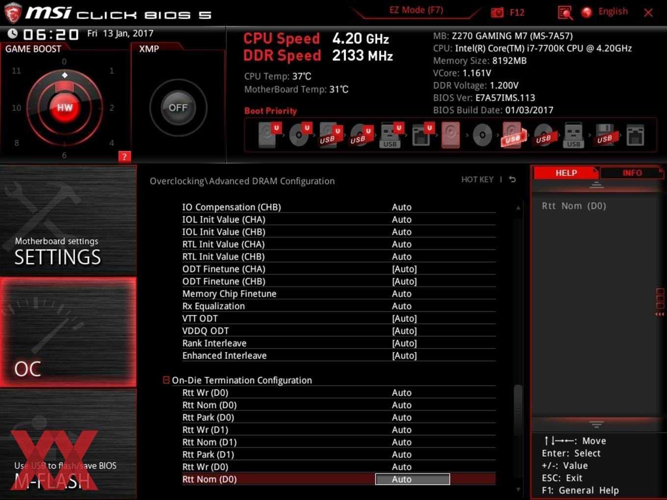Viewport: 667px width, 500px height.
Task: Click the Overclocking\Advanced DRAM Configuration breadcrumb
Action: click(242, 181)
